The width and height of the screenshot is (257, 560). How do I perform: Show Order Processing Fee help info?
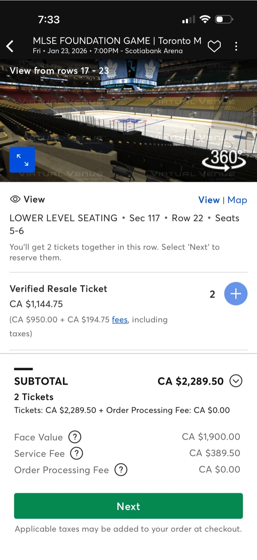(121, 470)
